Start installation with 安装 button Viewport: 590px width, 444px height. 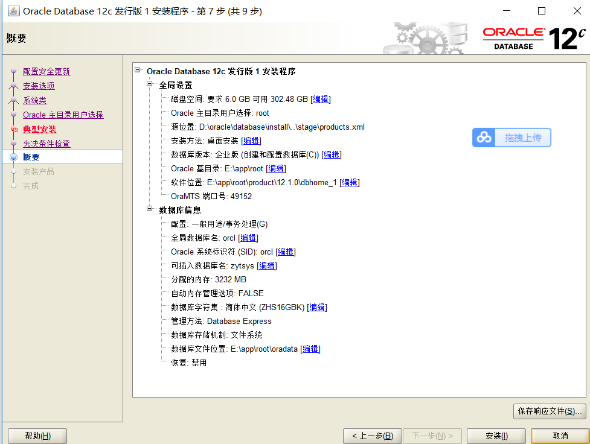[x=496, y=436]
